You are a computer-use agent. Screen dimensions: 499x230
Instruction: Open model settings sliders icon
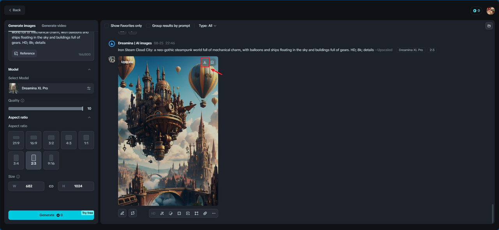89,88
